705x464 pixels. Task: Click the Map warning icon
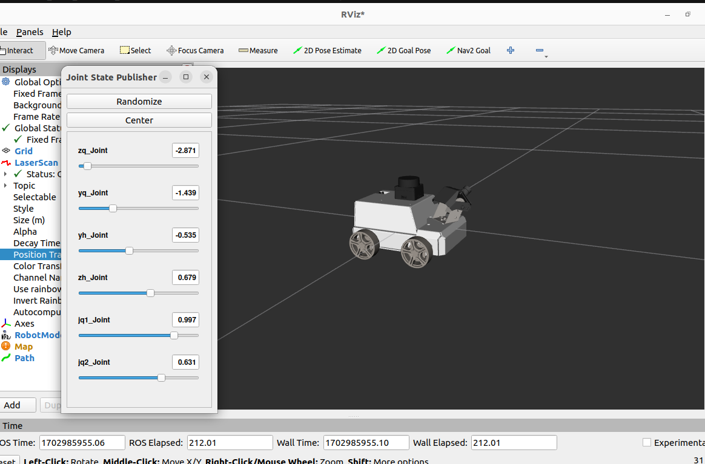click(6, 346)
